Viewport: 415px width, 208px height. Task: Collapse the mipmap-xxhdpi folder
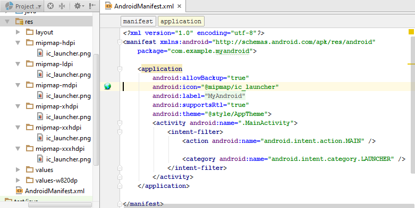(x=18, y=128)
